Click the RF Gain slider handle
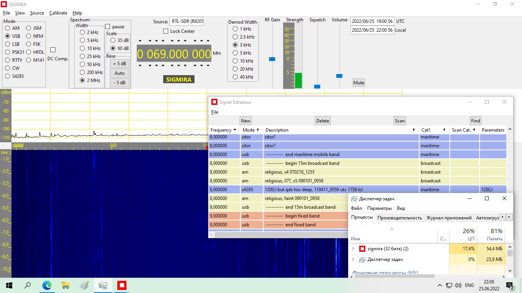The width and height of the screenshot is (522, 293). click(x=272, y=59)
